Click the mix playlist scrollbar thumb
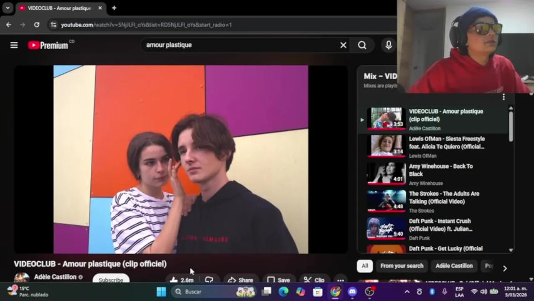This screenshot has height=301, width=534. click(511, 126)
